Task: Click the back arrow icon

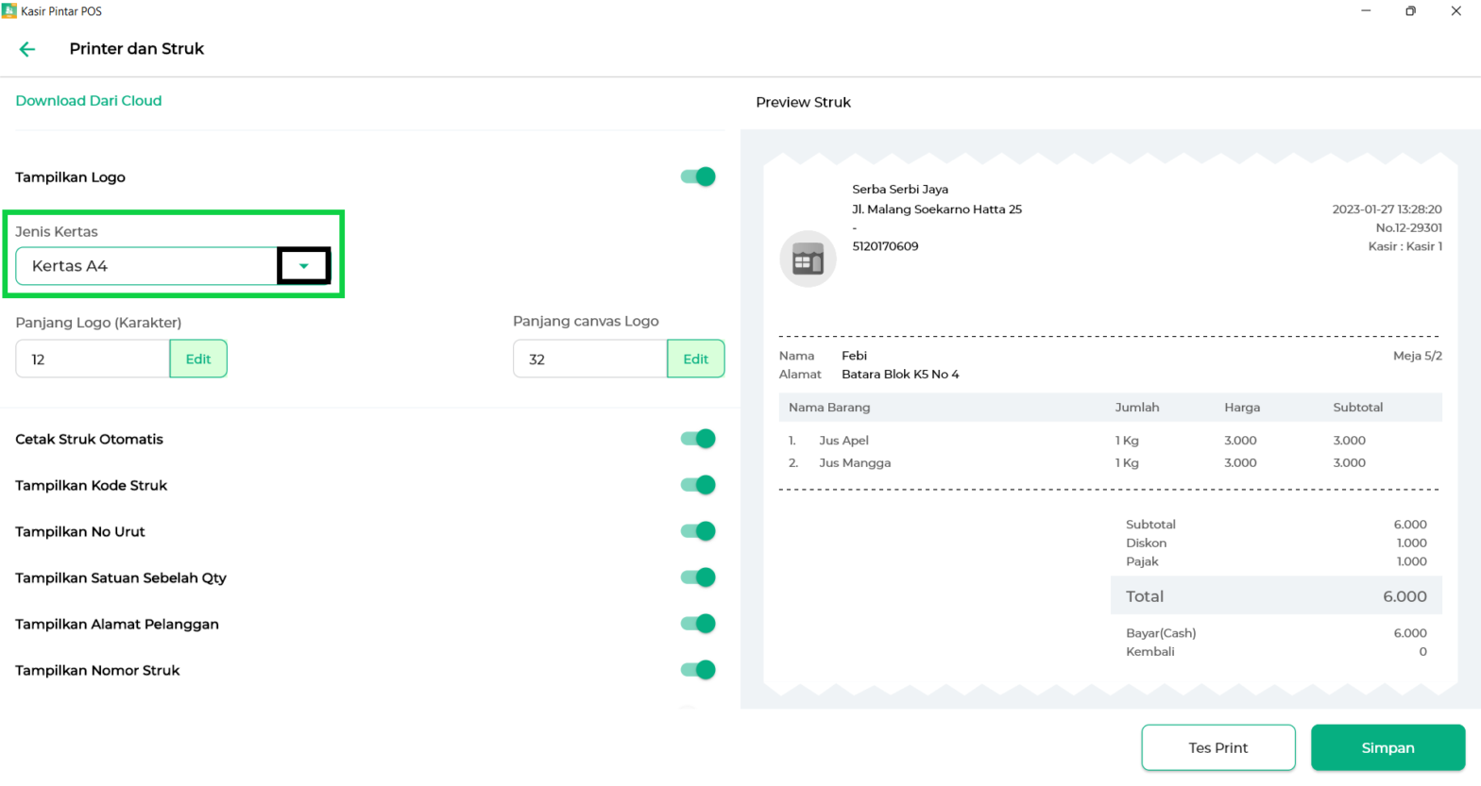Action: (x=27, y=49)
